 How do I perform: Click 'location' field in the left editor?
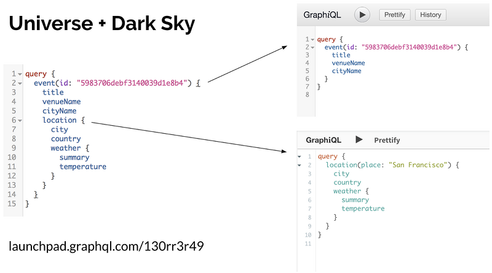click(x=59, y=120)
